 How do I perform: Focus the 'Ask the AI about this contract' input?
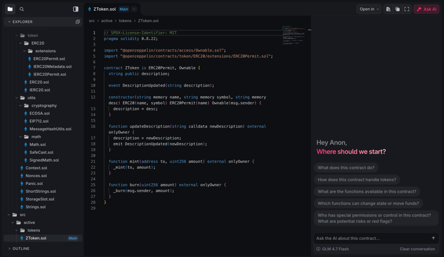pos(372,238)
